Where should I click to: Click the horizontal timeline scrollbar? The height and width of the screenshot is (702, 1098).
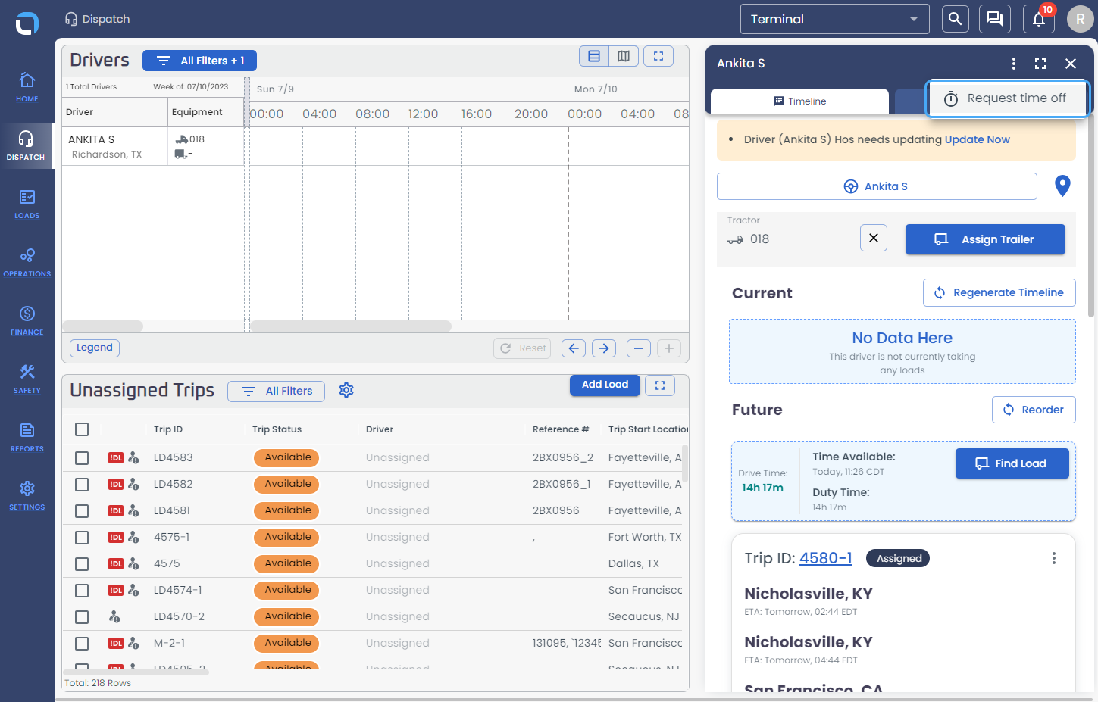(x=351, y=326)
